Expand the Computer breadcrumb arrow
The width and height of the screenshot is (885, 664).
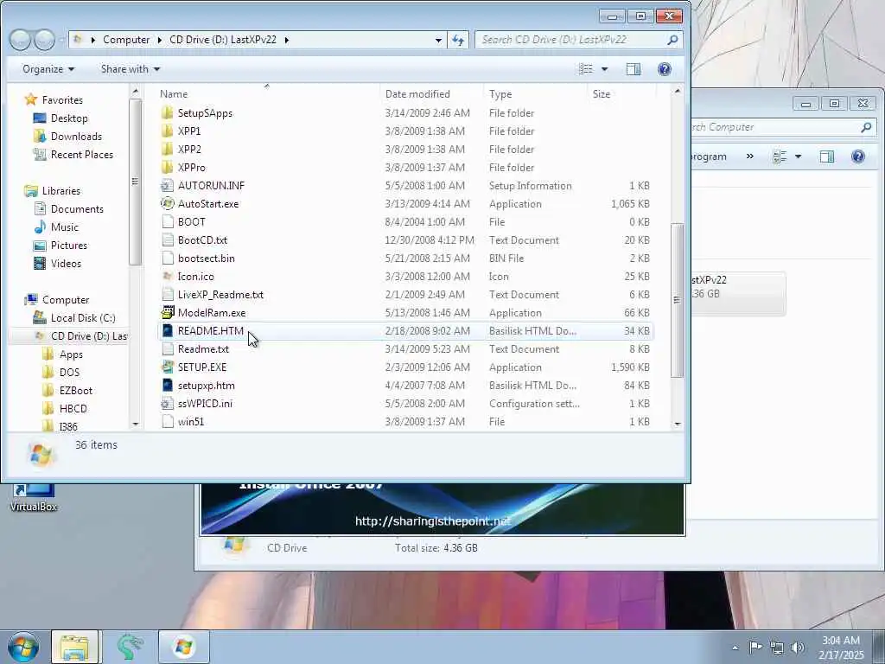click(160, 40)
